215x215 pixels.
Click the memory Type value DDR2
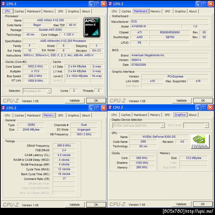click(x=31, y=125)
